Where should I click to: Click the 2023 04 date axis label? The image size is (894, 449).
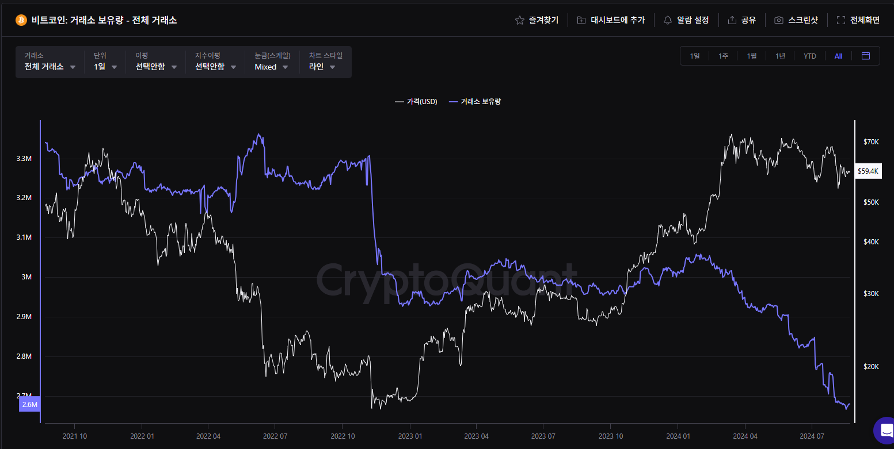pyautogui.click(x=476, y=436)
